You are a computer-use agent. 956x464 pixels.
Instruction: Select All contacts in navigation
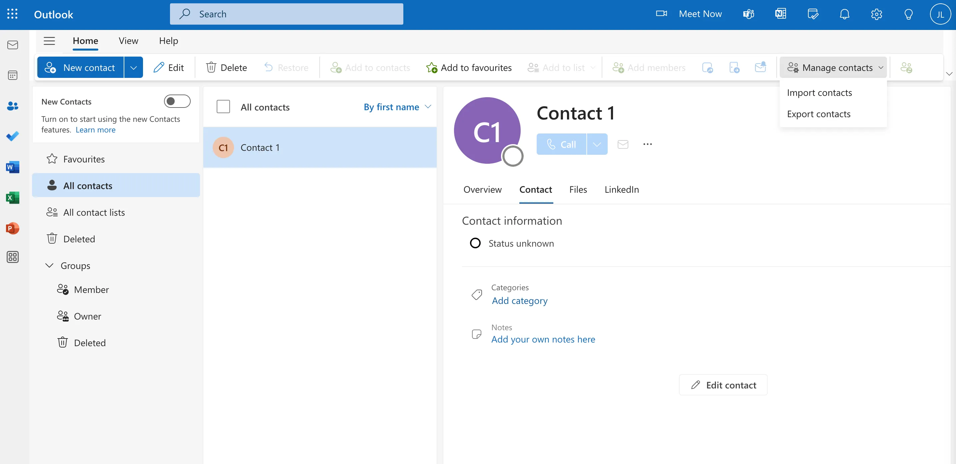(116, 185)
